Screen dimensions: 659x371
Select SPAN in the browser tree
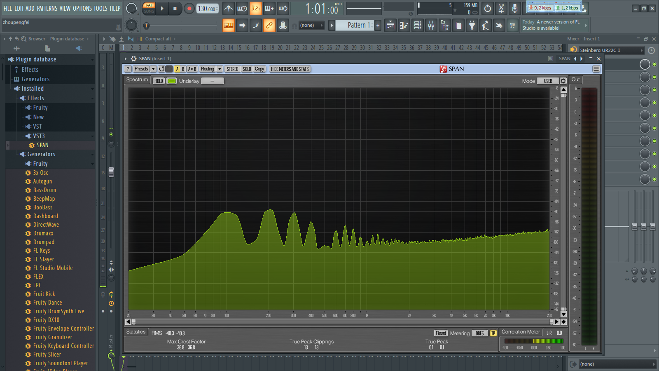(42, 145)
